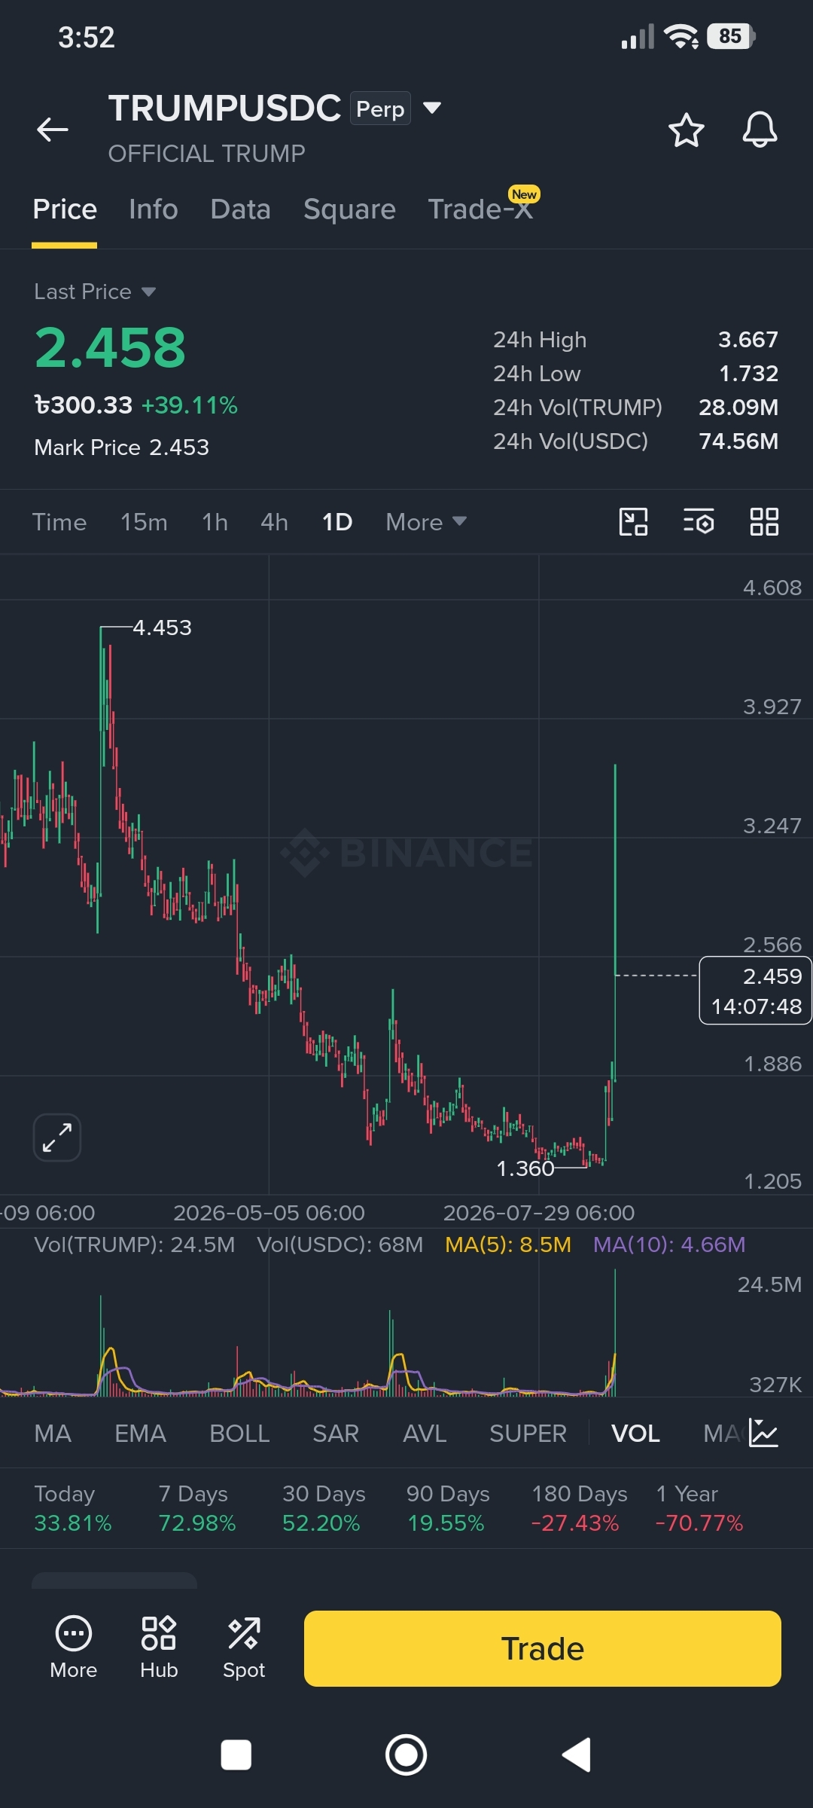The width and height of the screenshot is (813, 1808).
Task: Tap the 4.453 chart high marker
Action: pyautogui.click(x=162, y=628)
